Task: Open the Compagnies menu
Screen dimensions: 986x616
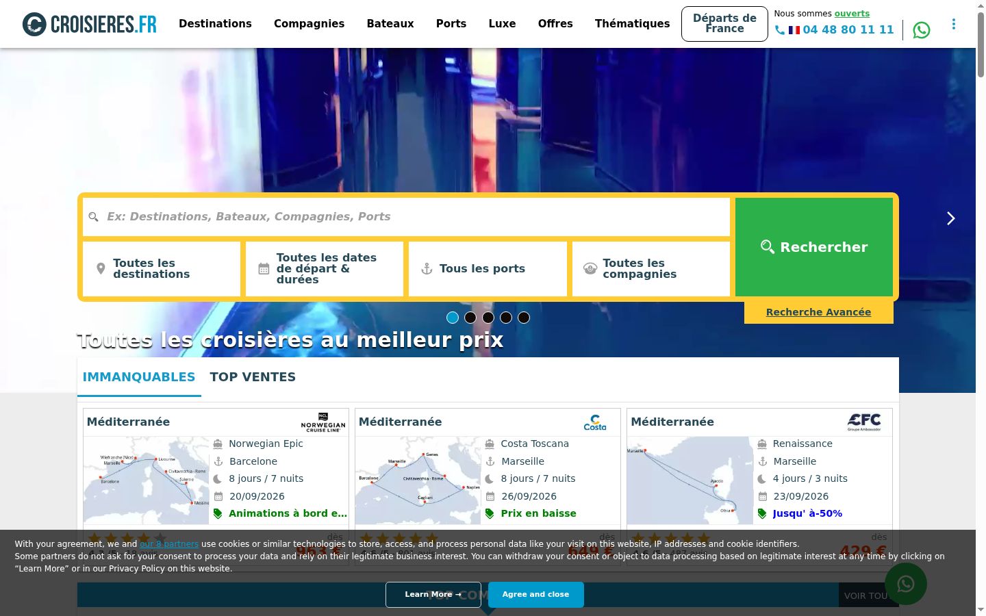Action: pyautogui.click(x=309, y=24)
